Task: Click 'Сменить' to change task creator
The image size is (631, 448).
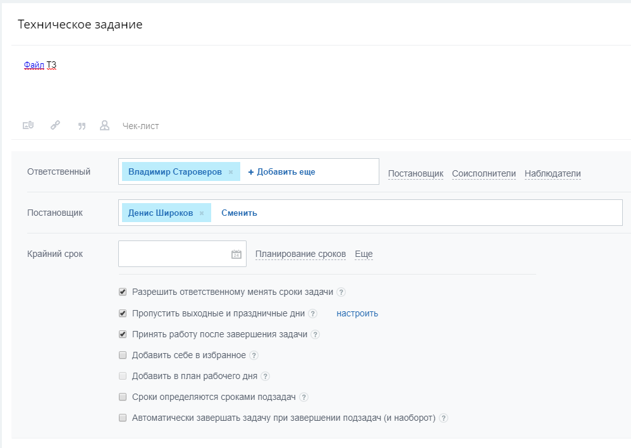Action: (239, 213)
